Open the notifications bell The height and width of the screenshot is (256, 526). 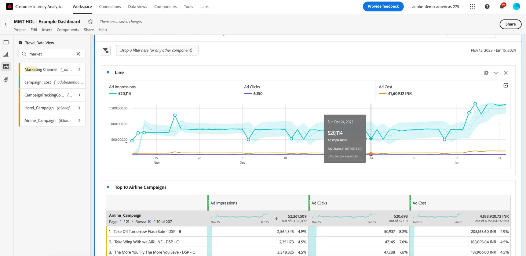502,6
